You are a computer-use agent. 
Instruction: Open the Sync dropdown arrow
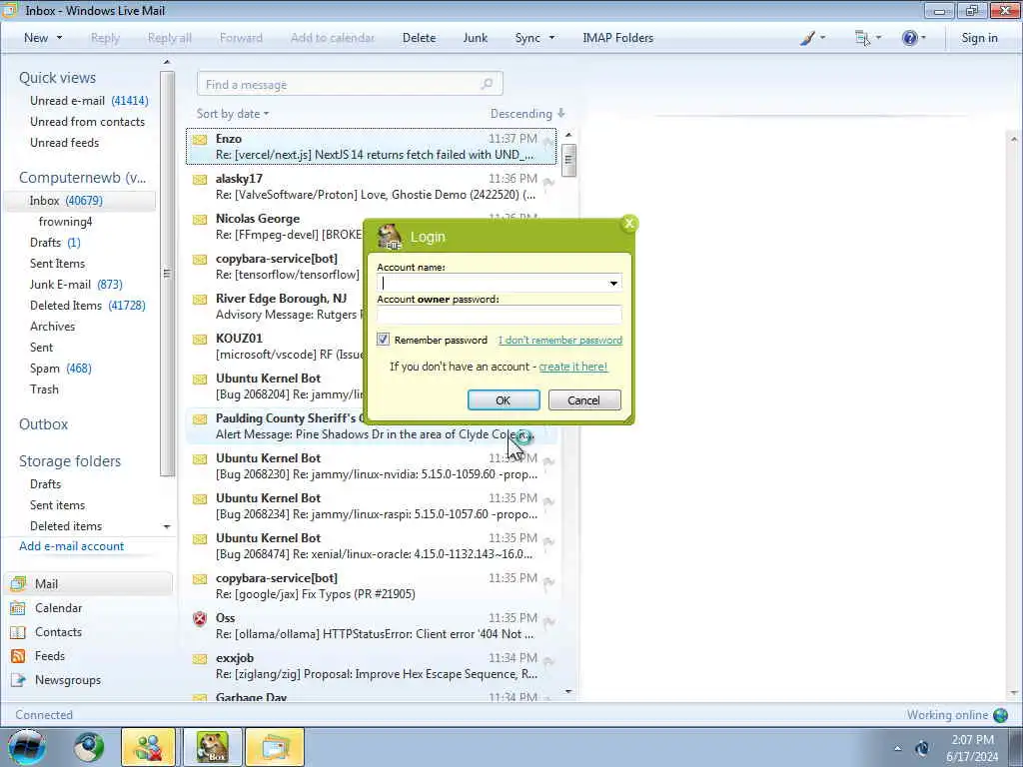[551, 38]
